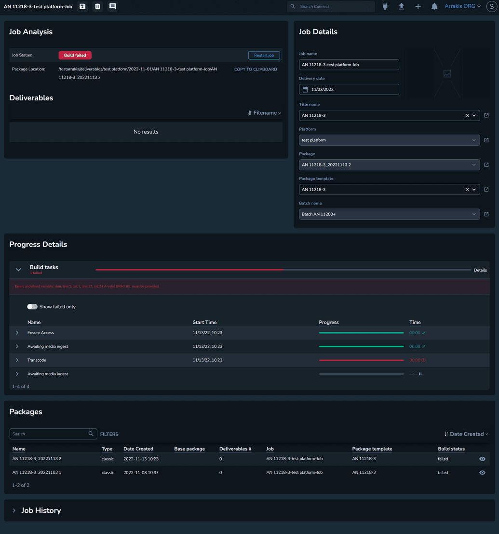Image resolution: width=499 pixels, height=534 pixels.
Task: Open Arrakis ORG organization dropdown
Action: click(462, 6)
